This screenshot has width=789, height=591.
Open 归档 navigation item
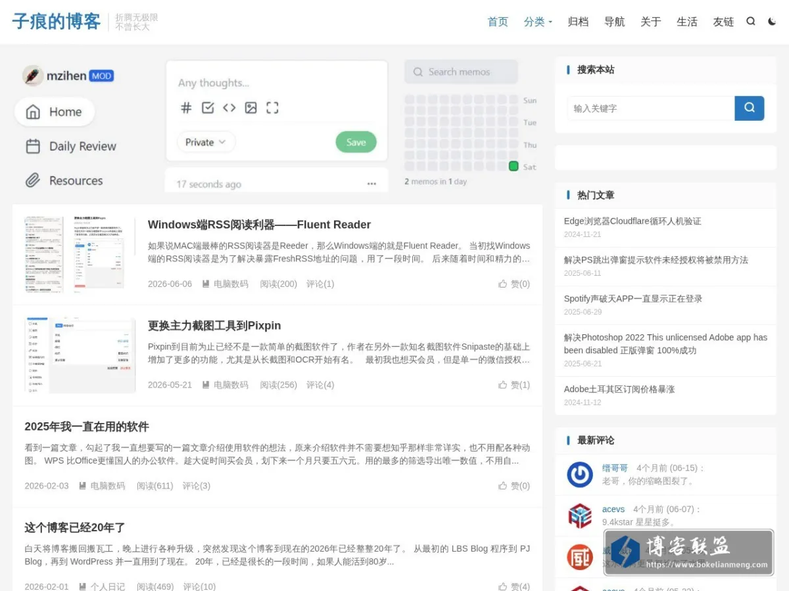[x=578, y=22]
